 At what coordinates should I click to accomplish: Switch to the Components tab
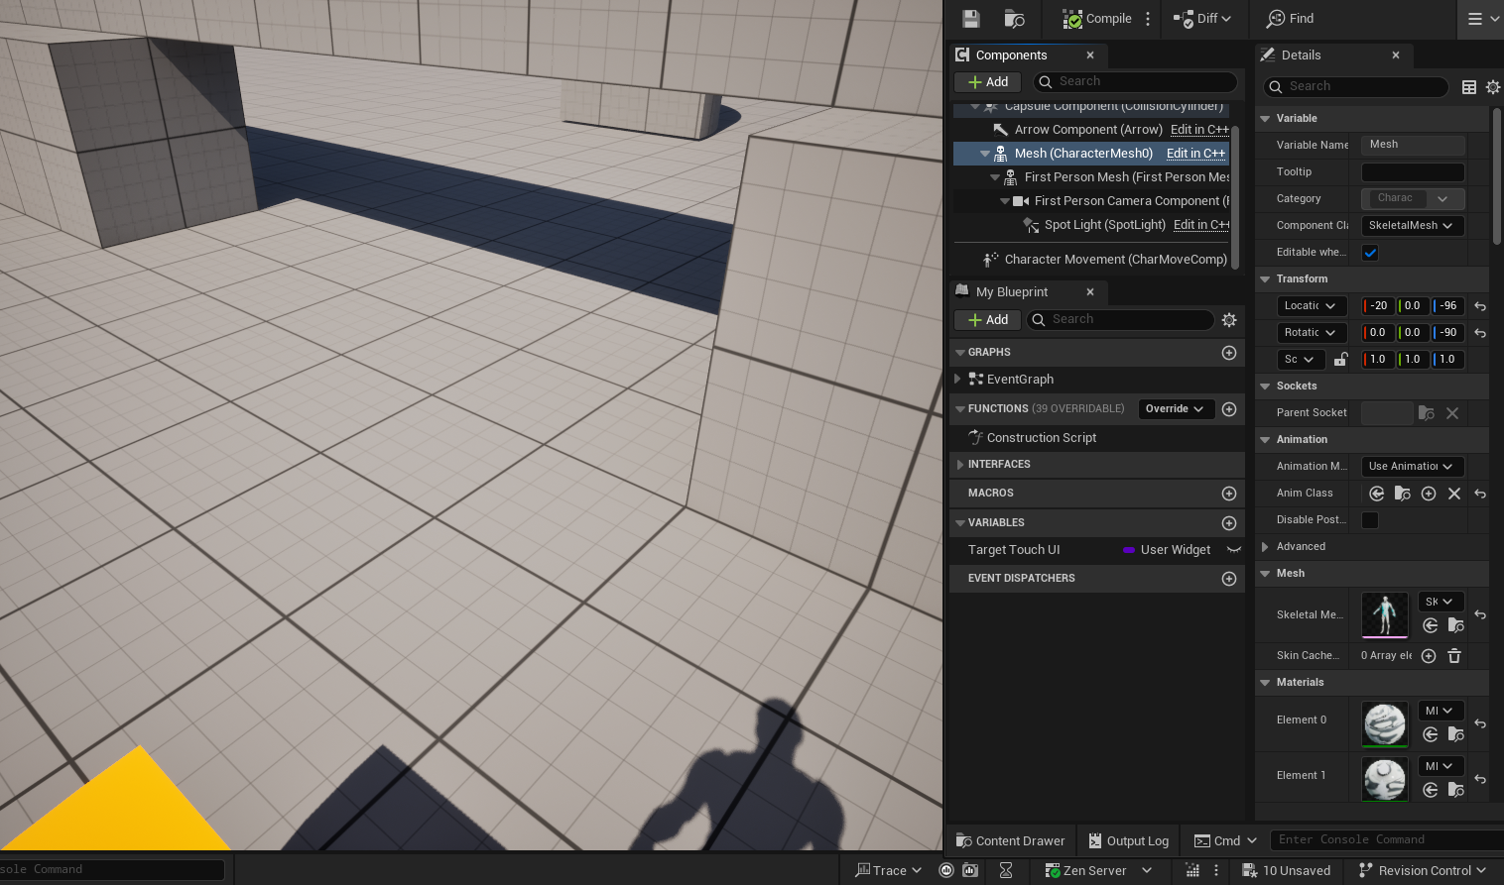click(1011, 55)
